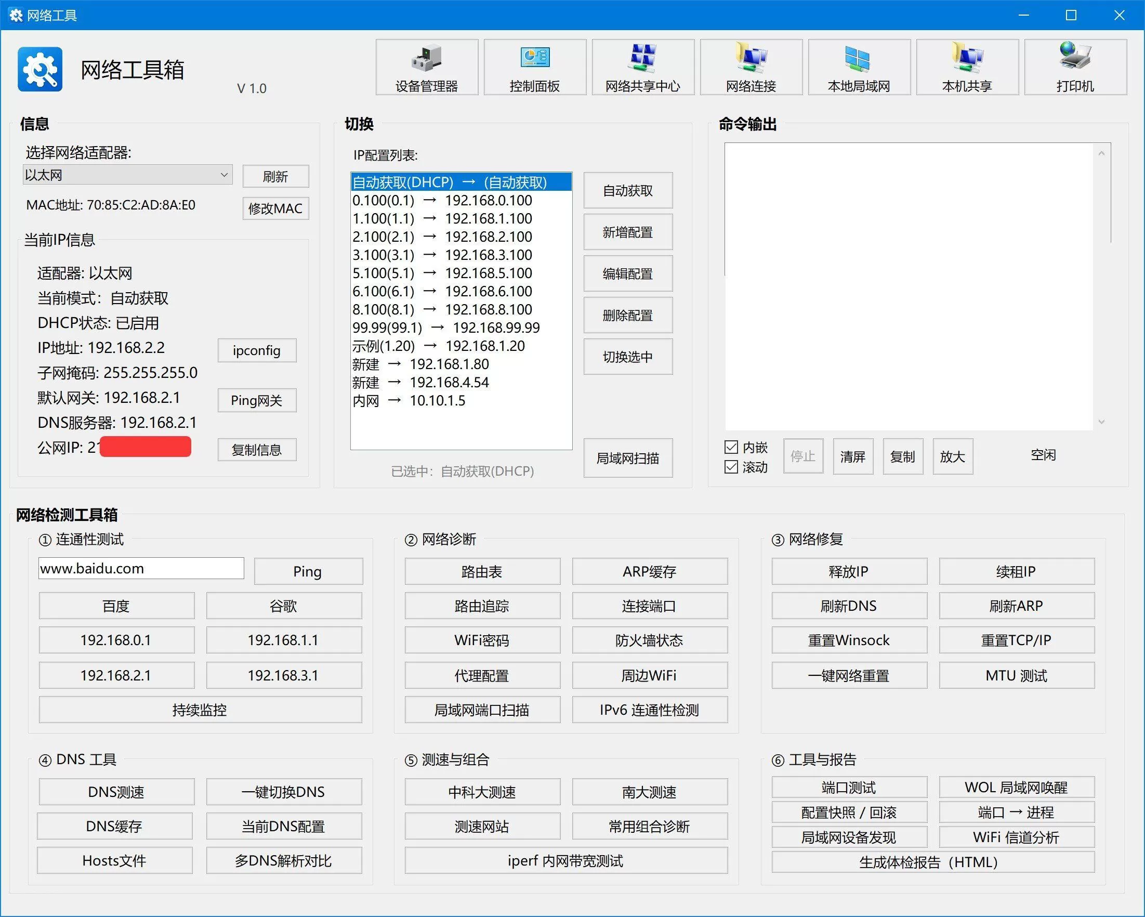Open 网络连接 shortcut icon
This screenshot has width=1145, height=917.
[751, 67]
